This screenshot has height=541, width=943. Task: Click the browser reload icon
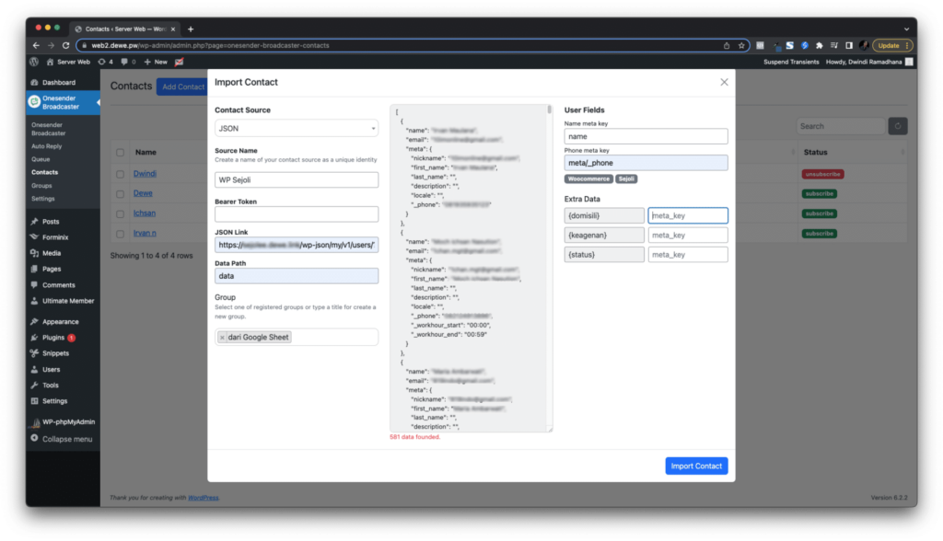[65, 45]
